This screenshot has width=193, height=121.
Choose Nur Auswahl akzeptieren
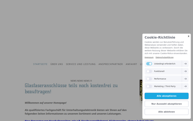pos(166,104)
